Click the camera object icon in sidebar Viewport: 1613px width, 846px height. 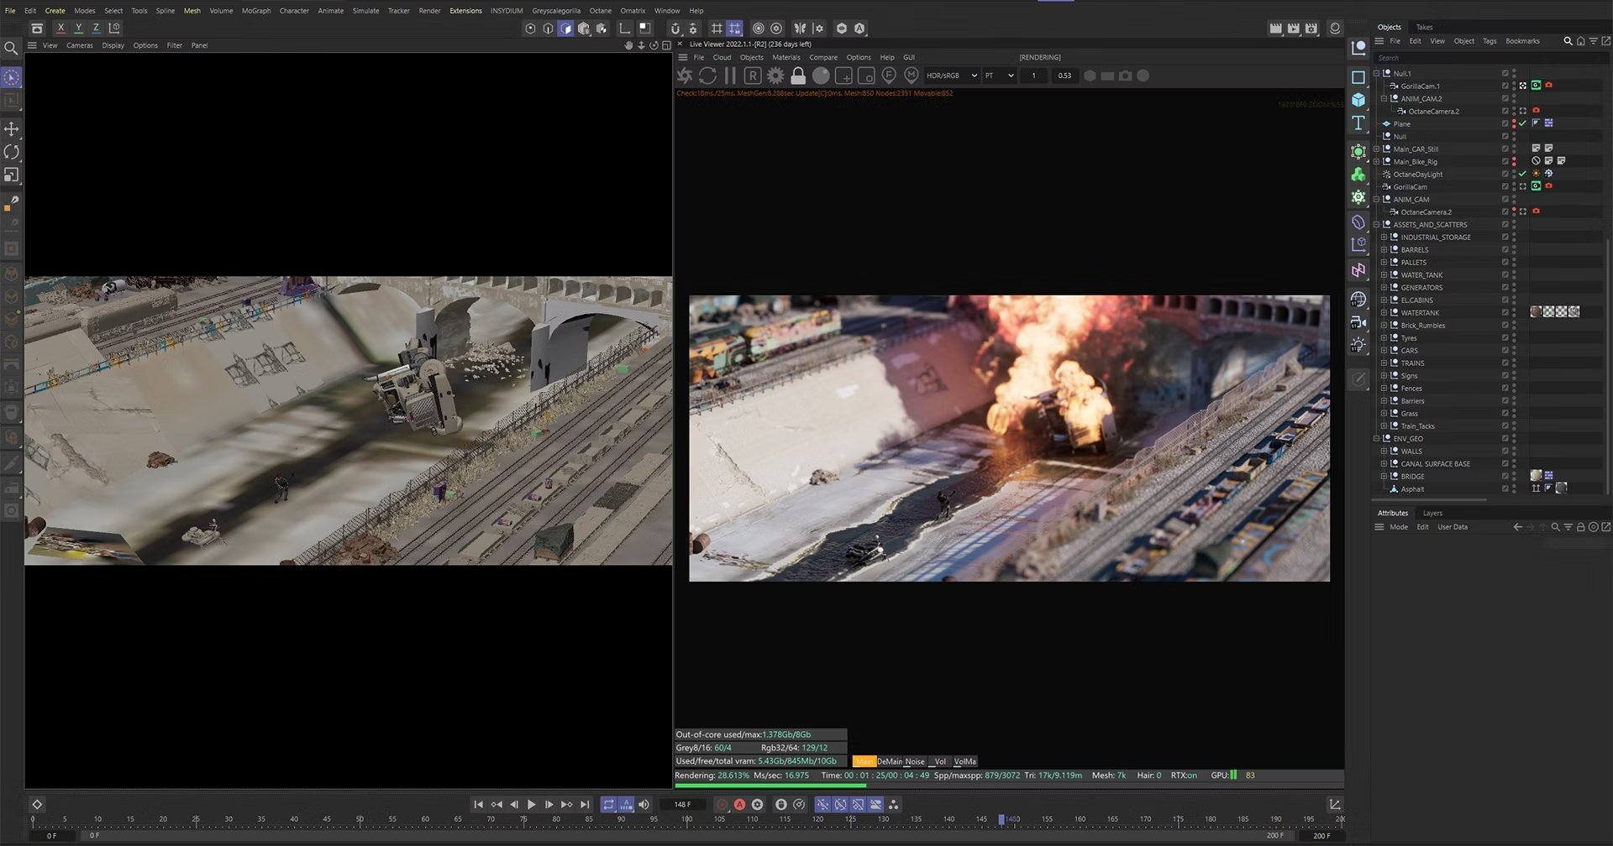point(1358,322)
